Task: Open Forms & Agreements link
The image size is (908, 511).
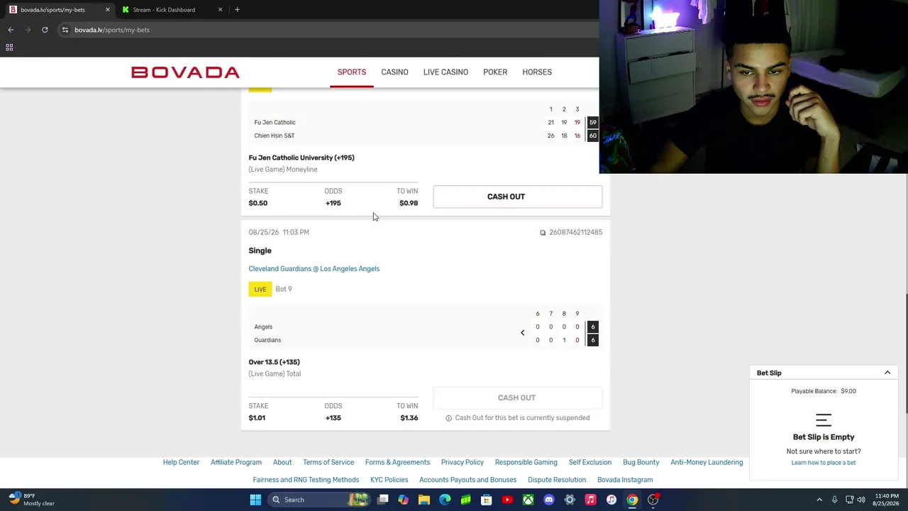Action: coord(397,463)
